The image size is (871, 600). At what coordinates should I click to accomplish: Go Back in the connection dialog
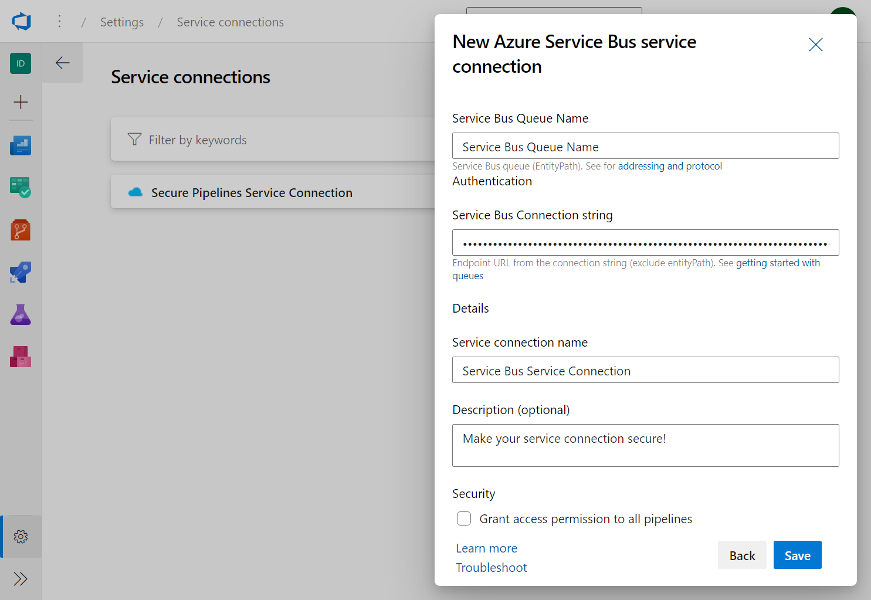[742, 555]
